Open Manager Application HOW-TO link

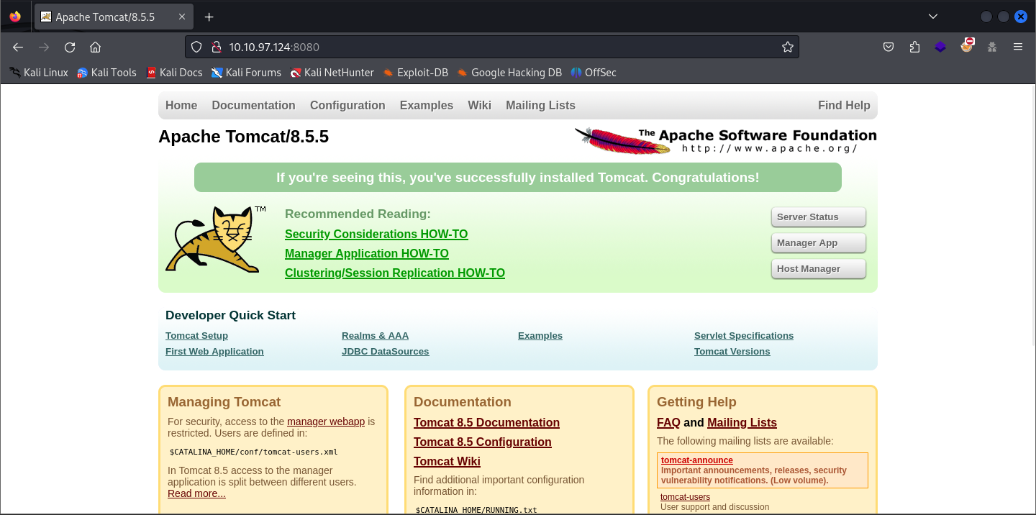coord(367,253)
